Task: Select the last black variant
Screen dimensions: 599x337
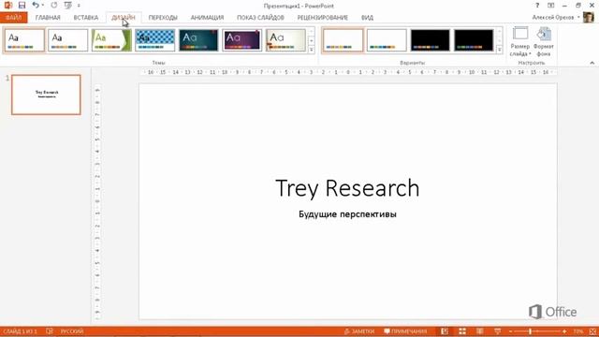Action: pyautogui.click(x=474, y=40)
